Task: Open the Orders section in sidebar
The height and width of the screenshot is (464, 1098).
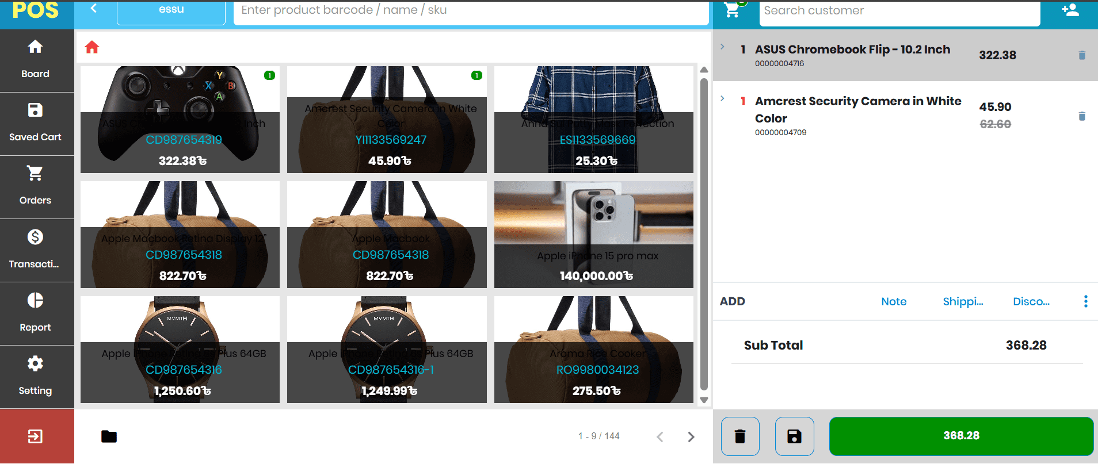Action: (x=36, y=187)
